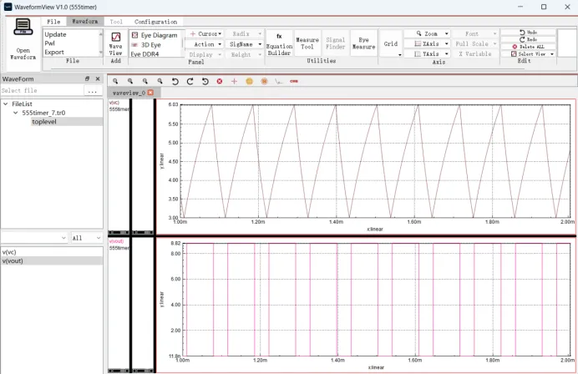Click the fourth magnifier icon in waveform toolbar
This screenshot has height=374, width=578.
160,81
